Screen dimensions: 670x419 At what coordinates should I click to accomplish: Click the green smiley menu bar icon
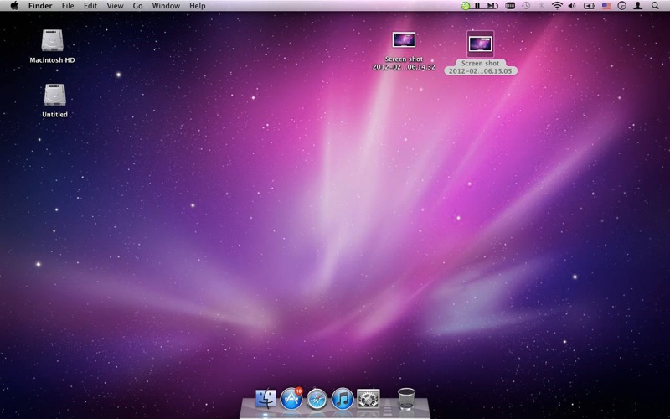tap(466, 6)
